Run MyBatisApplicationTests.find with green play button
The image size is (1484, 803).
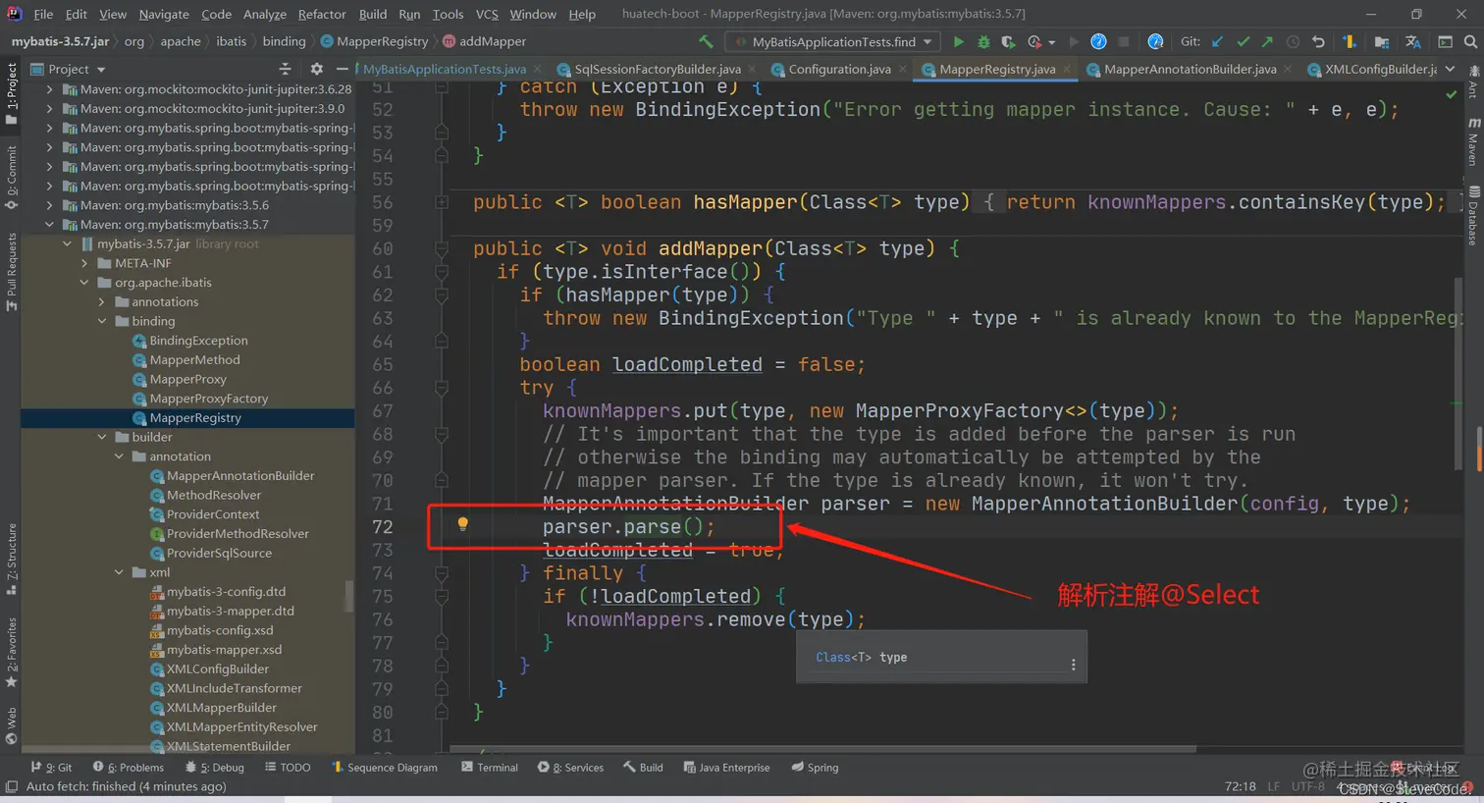tap(958, 41)
